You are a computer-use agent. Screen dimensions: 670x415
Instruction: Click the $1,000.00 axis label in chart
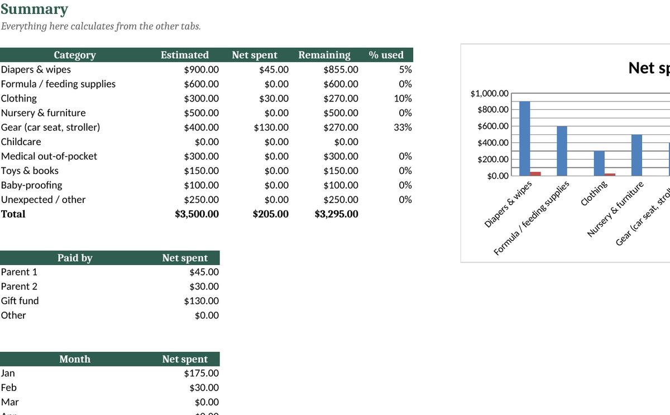click(x=490, y=93)
